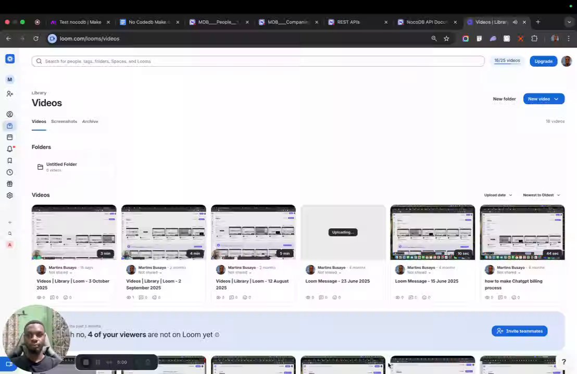577x374 pixels.
Task: Open a new browser tab with plus
Action: tap(538, 22)
